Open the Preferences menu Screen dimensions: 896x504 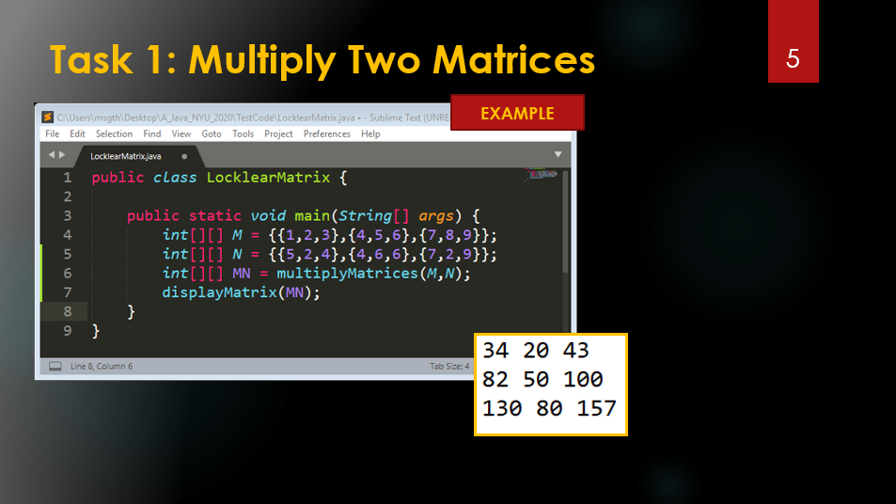tap(327, 134)
